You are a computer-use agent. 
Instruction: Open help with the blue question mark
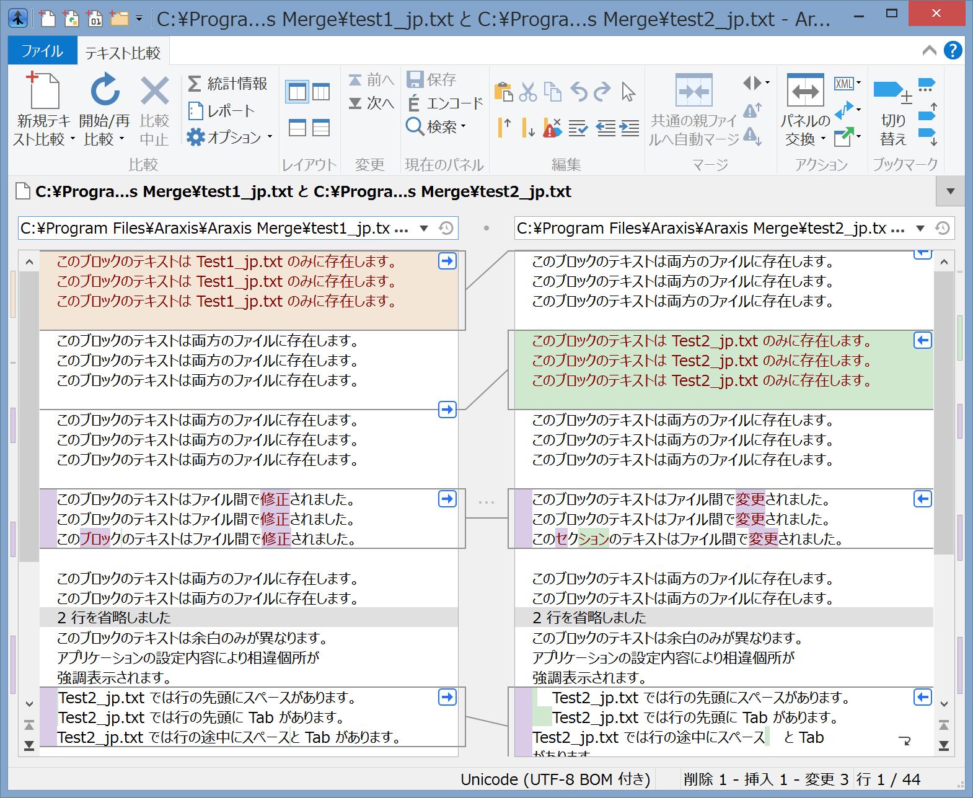click(x=953, y=50)
